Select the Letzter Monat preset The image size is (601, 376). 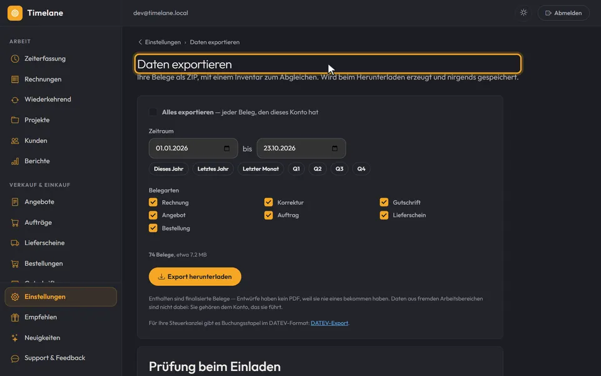(x=260, y=169)
